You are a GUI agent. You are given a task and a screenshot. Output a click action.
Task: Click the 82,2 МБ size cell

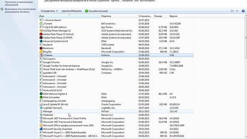[163, 31]
